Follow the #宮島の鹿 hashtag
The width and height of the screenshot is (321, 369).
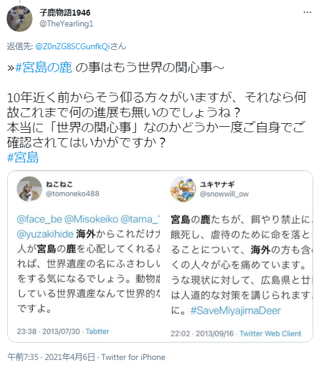tap(43, 67)
